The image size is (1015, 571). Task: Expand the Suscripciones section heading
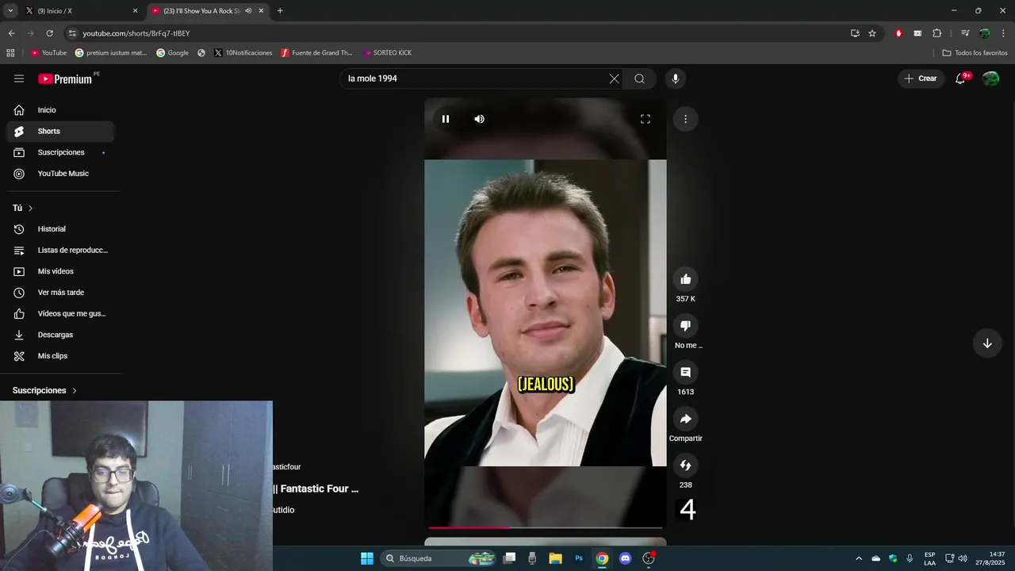pos(45,390)
